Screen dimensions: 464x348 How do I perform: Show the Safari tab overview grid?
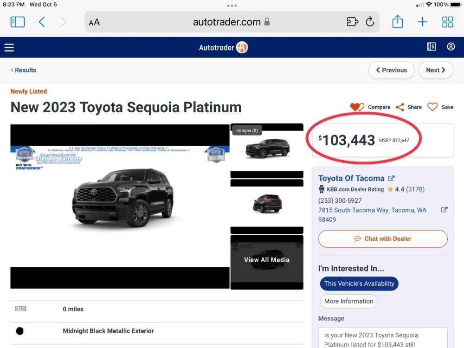[447, 22]
